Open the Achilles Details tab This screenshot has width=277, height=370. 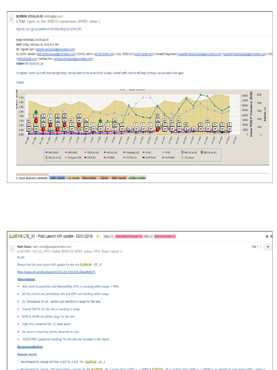coord(137,178)
